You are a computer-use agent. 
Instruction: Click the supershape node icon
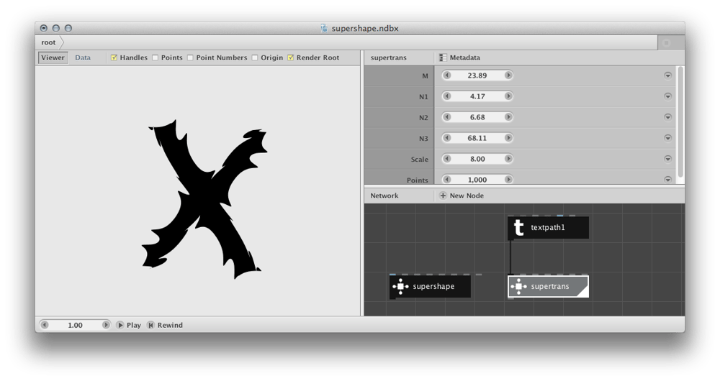(400, 287)
